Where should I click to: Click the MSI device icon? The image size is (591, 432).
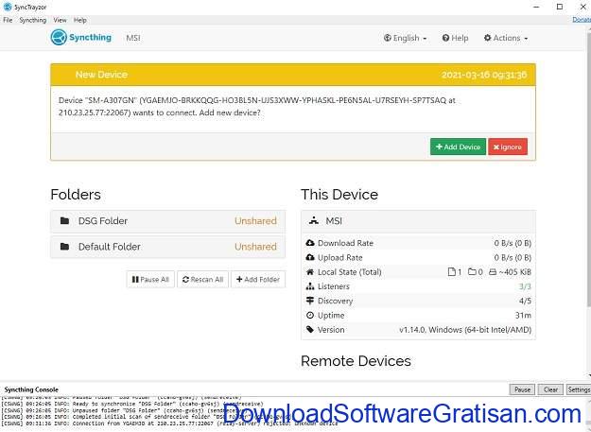click(314, 220)
